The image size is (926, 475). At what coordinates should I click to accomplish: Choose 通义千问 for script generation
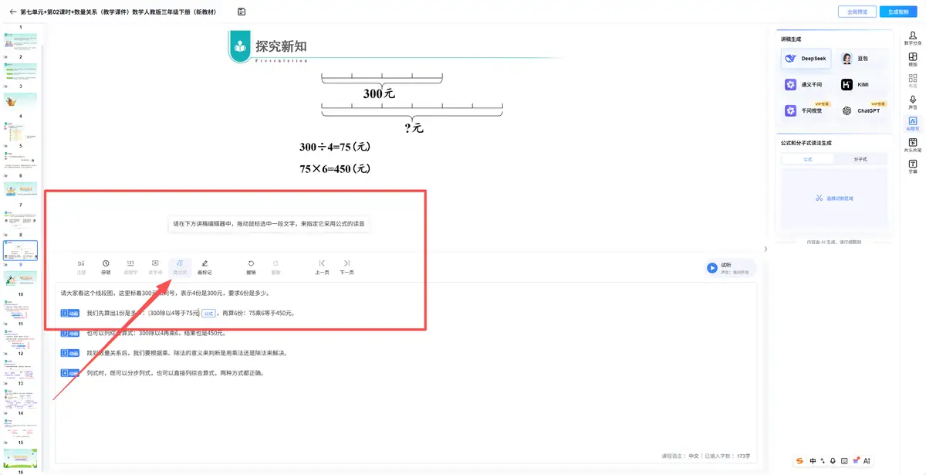806,84
